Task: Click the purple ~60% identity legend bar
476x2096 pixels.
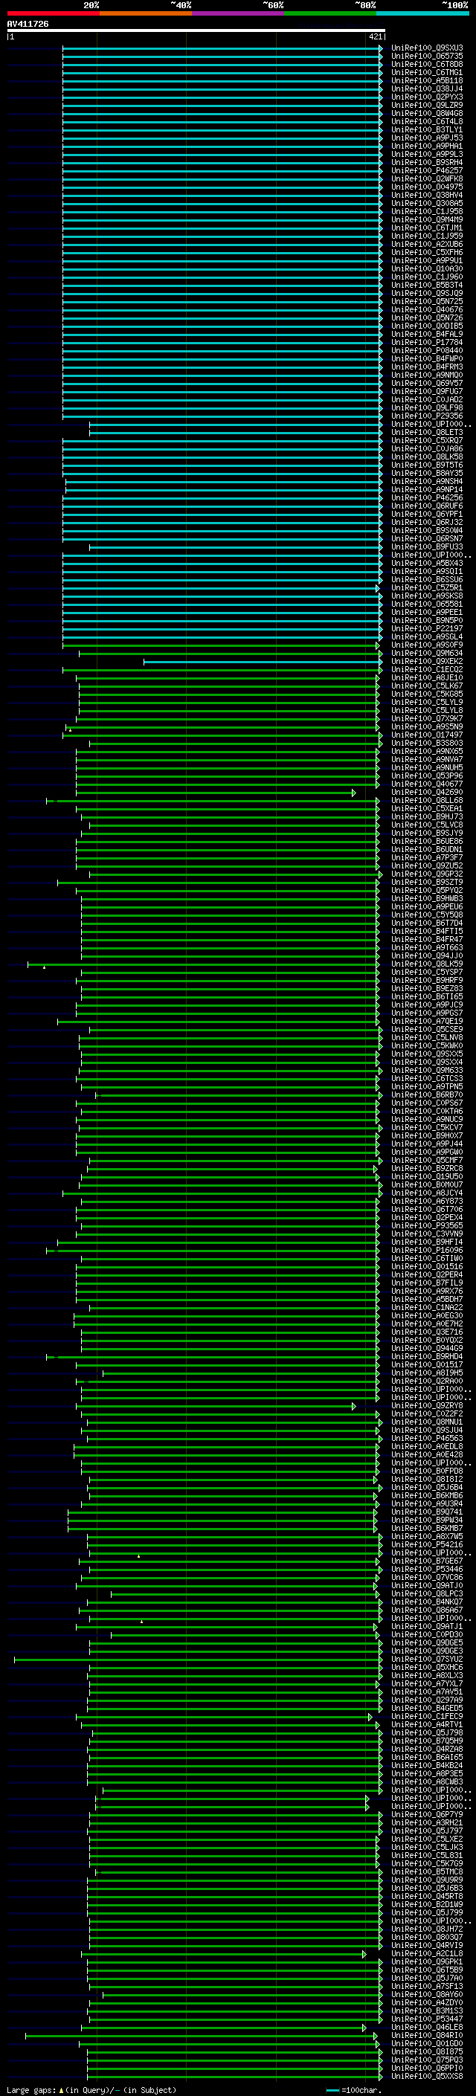Action: (x=237, y=13)
